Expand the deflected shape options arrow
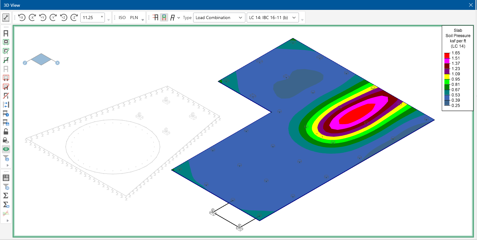 pyautogui.click(x=179, y=18)
